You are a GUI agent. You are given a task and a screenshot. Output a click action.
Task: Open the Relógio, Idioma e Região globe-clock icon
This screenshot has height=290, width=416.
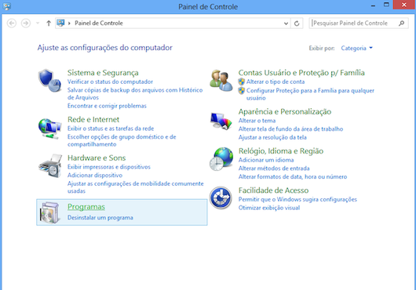[221, 159]
